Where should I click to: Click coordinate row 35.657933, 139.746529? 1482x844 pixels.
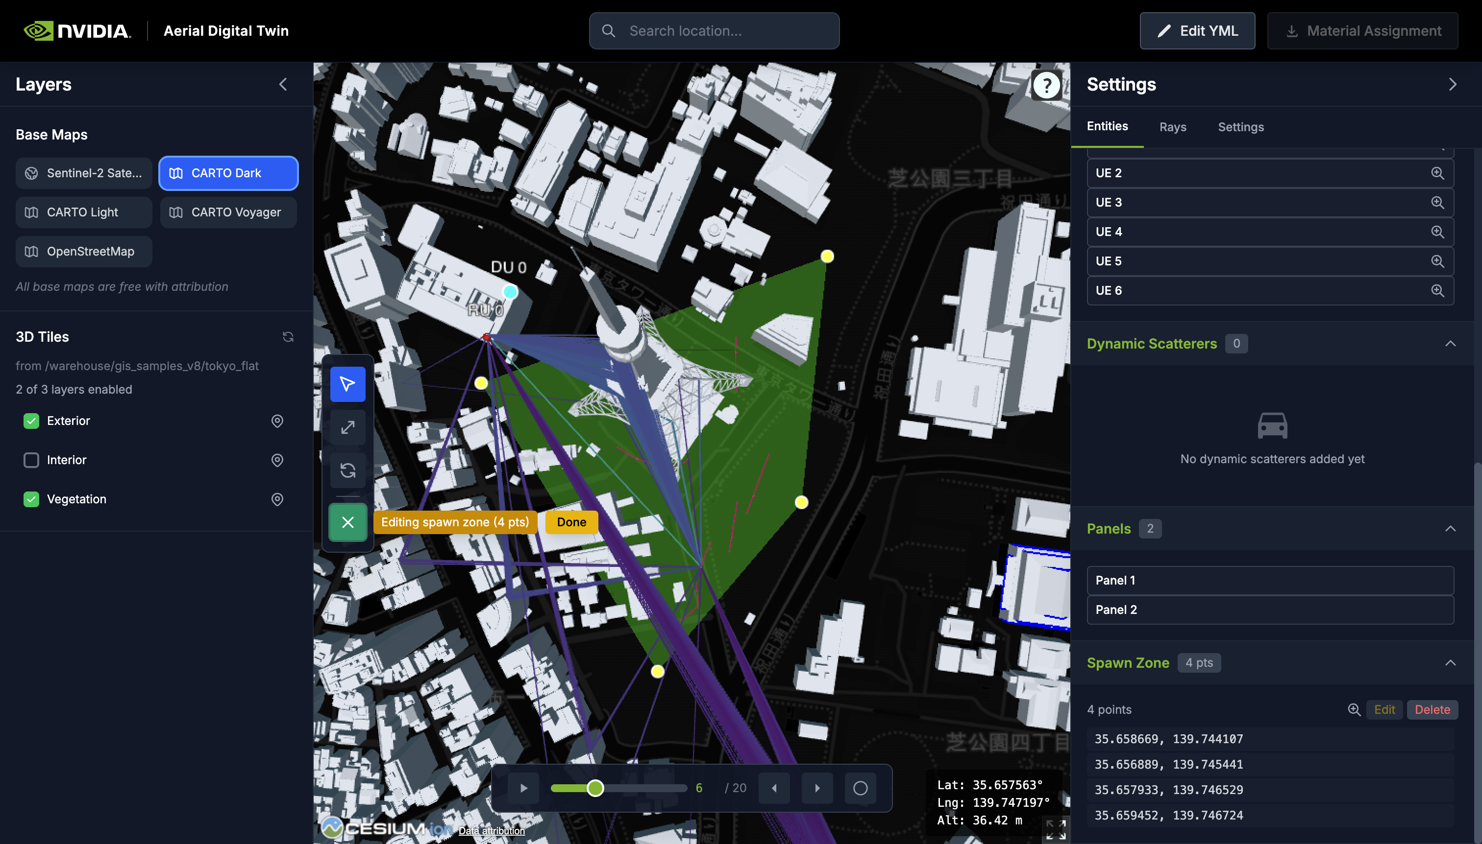click(1270, 790)
